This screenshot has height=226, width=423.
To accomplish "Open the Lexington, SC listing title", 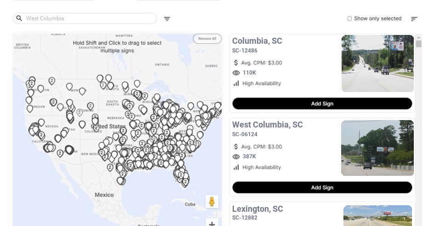I will [x=257, y=209].
